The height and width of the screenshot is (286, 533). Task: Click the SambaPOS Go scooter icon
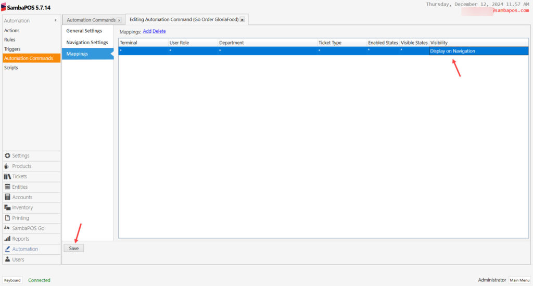7,228
